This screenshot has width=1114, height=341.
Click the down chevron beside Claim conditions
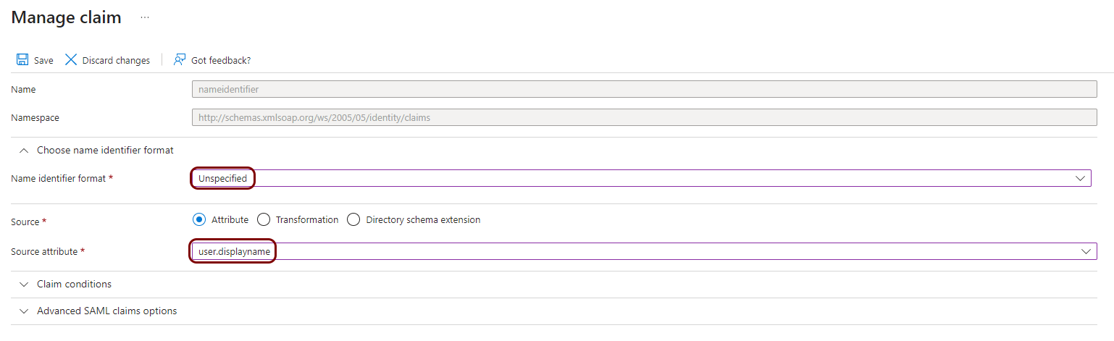click(24, 285)
